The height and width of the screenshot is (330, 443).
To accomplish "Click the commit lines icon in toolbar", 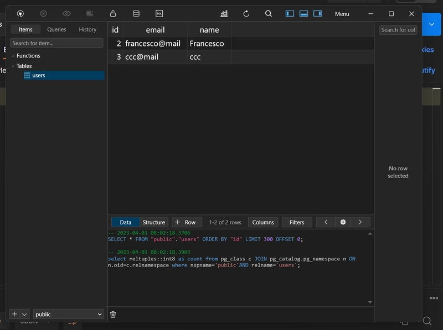I will (x=90, y=13).
